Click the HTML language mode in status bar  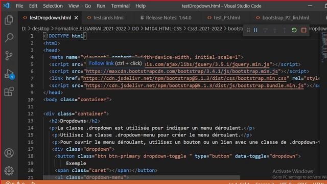[x=319, y=183]
